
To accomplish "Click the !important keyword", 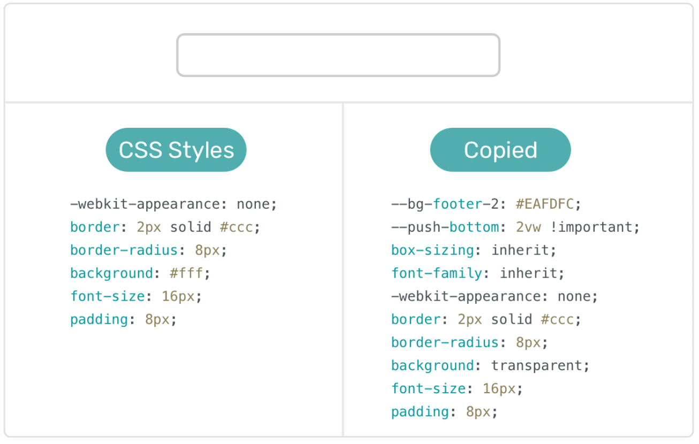I will click(x=590, y=227).
